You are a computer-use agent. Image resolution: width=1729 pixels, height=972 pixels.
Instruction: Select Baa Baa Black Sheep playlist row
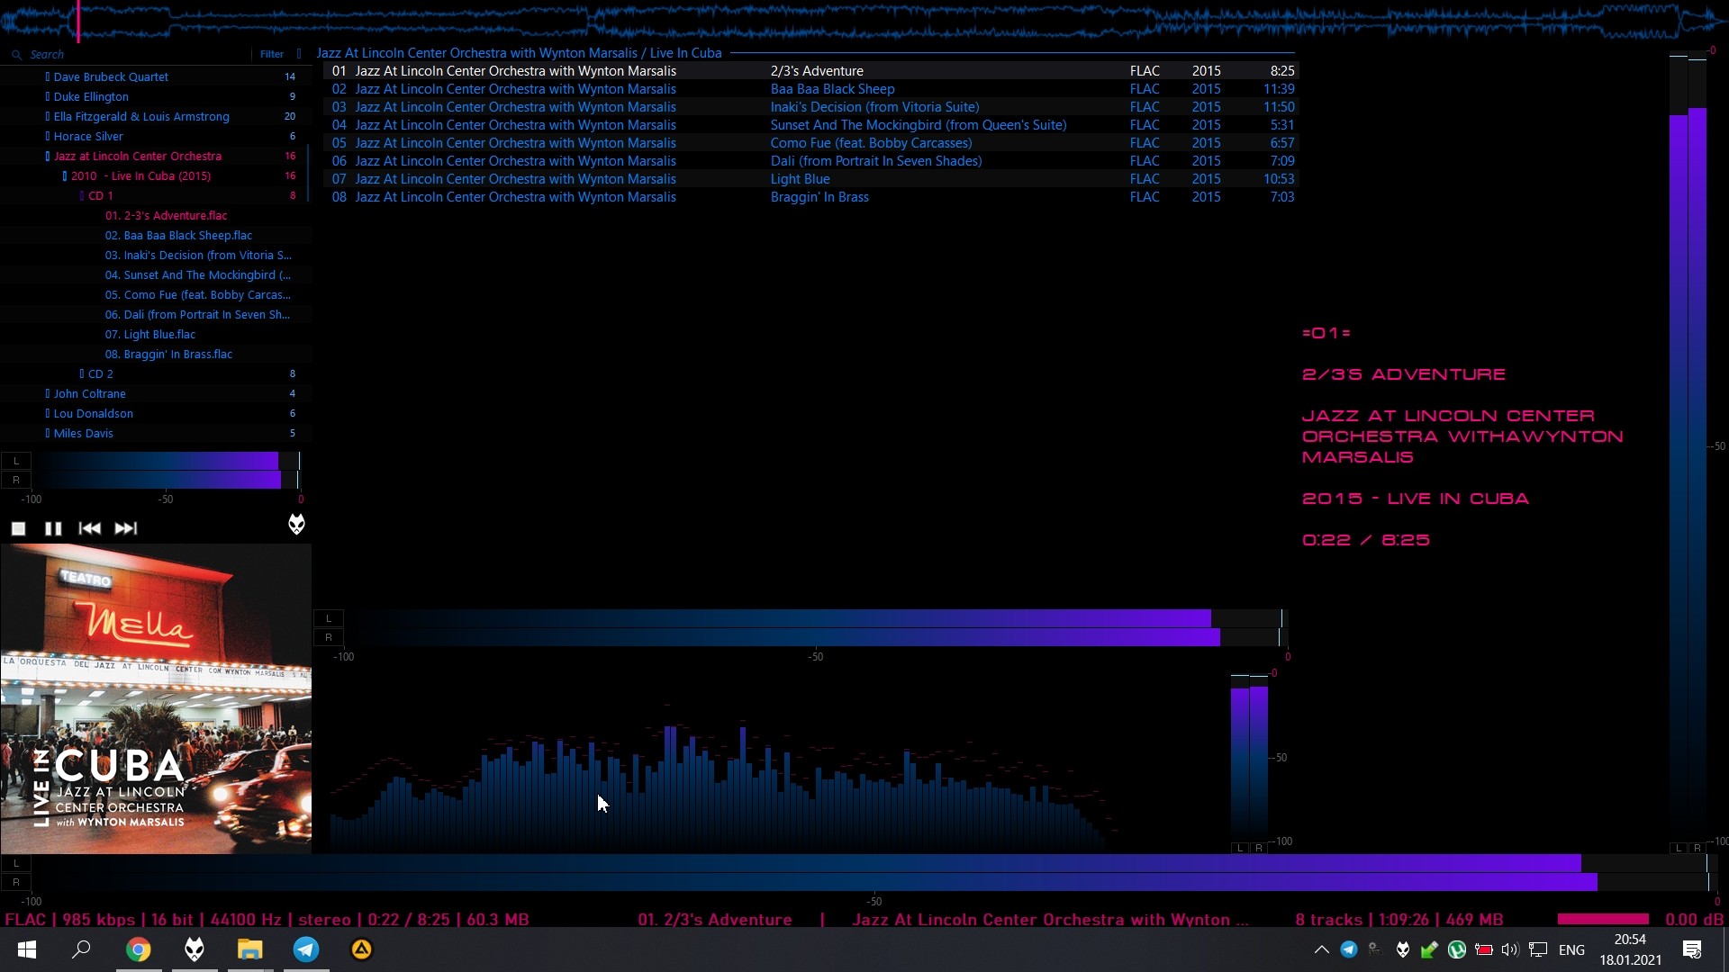831,89
